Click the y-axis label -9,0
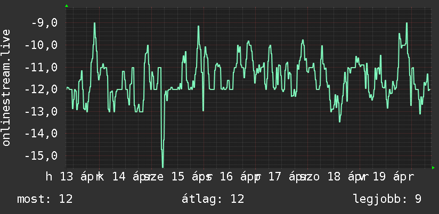Image resolution: width=439 pixels, height=214 pixels. pos(44,23)
